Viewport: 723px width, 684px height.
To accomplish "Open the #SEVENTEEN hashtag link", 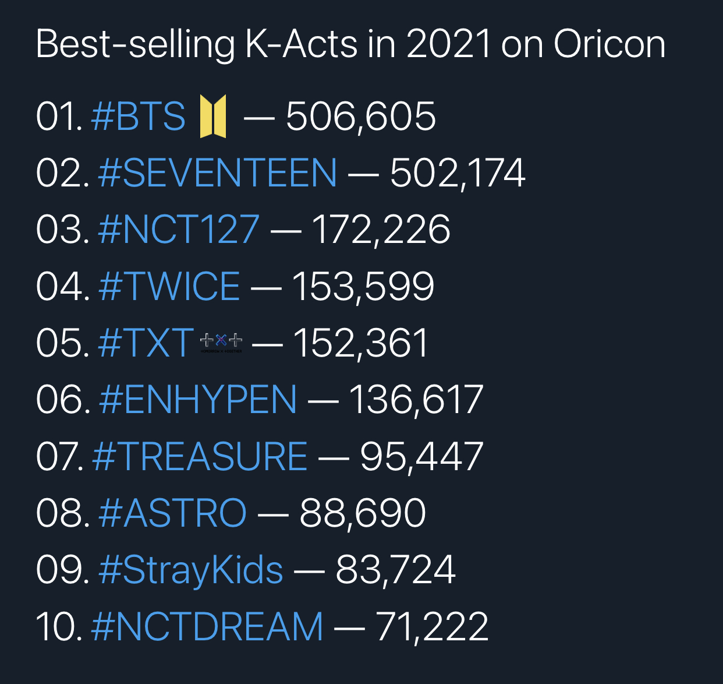I will (x=218, y=172).
